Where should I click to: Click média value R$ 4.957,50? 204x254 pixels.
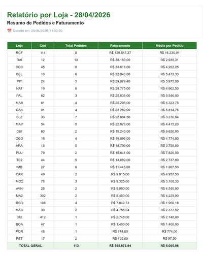(169, 174)
